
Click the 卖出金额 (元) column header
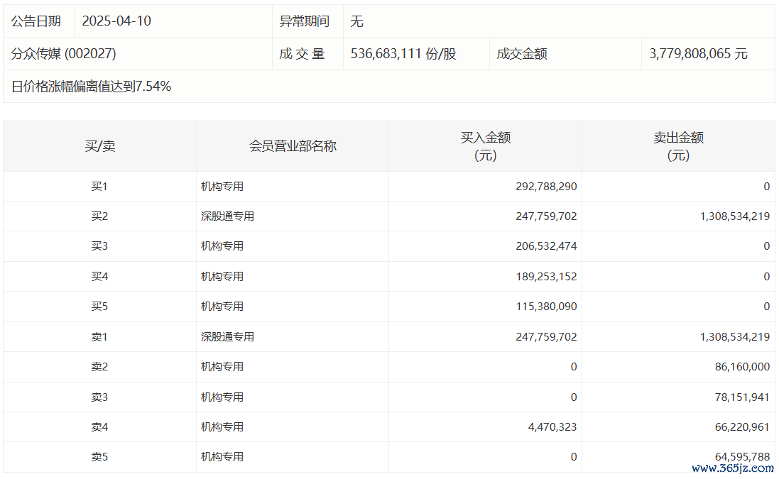[678, 146]
